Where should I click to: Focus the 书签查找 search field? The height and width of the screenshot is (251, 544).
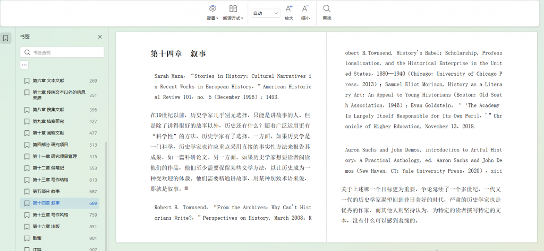pyautogui.click(x=62, y=52)
